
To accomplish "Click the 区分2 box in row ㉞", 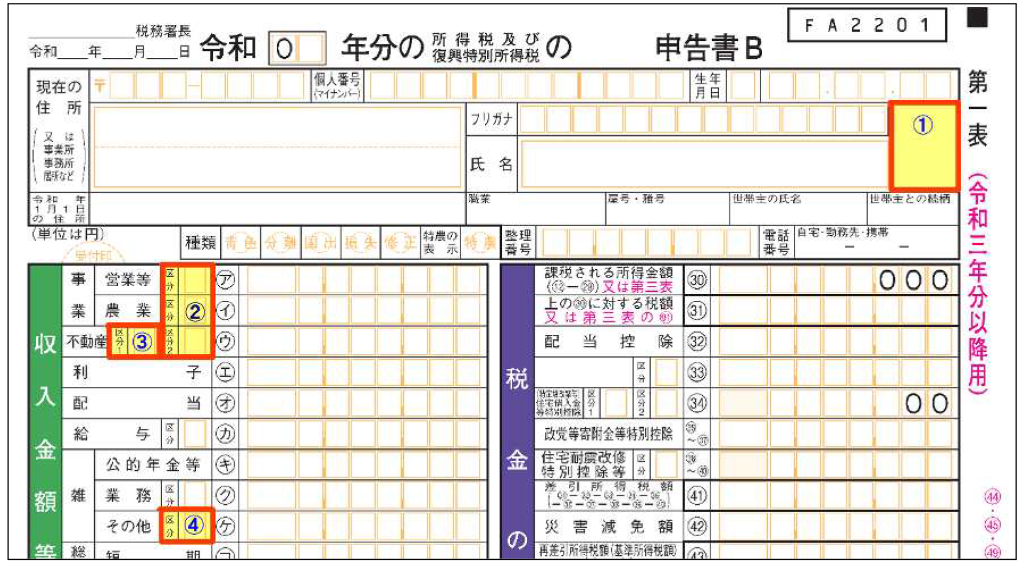I will click(666, 403).
